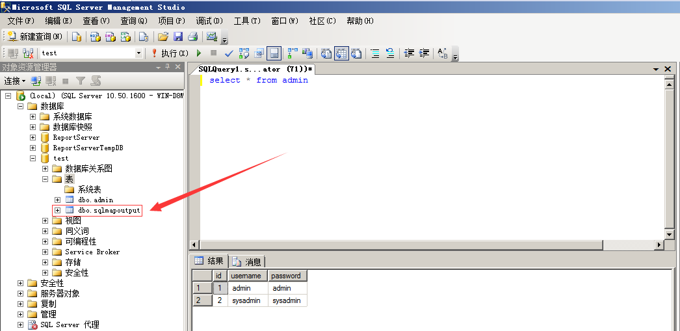Click the query editor horizontal scrollbar
Screen dimensions: 680x331
423,245
